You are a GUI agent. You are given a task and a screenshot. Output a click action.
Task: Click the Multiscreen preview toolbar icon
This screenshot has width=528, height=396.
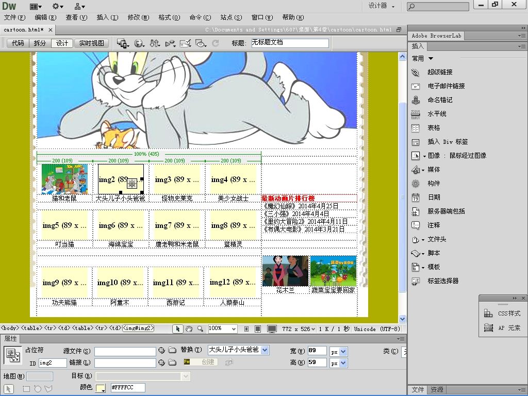[123, 43]
